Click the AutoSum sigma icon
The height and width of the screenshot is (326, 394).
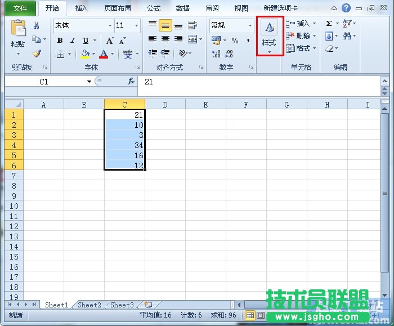tap(329, 24)
